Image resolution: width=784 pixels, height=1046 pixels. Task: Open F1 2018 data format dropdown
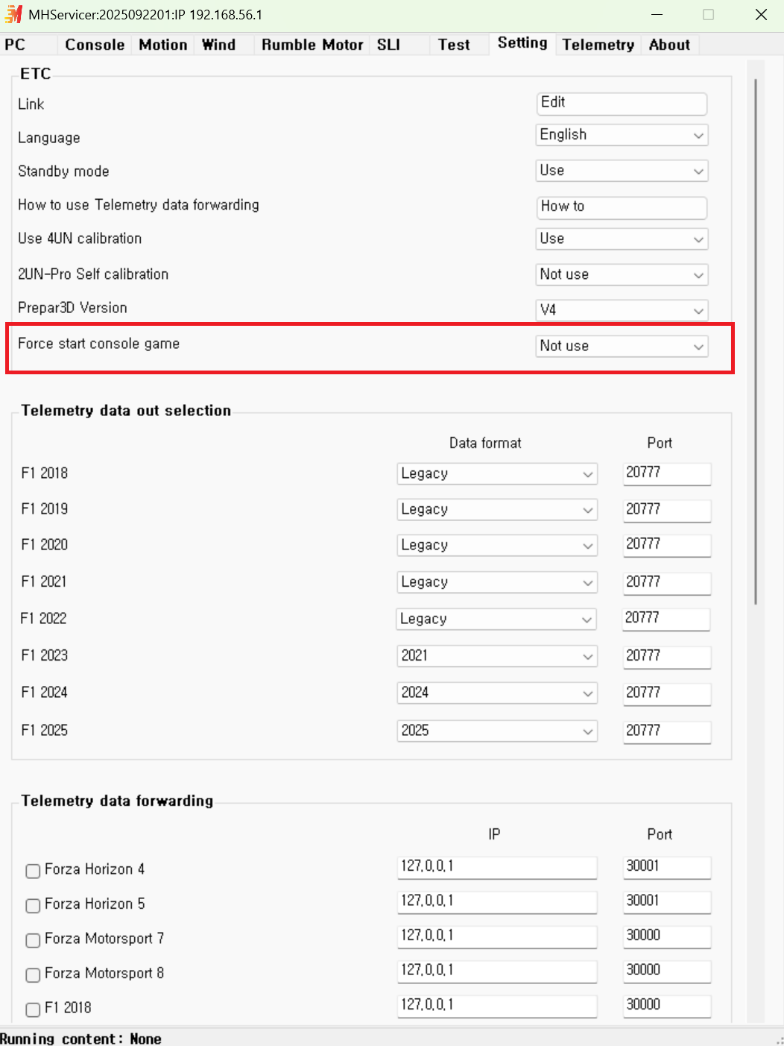click(497, 473)
